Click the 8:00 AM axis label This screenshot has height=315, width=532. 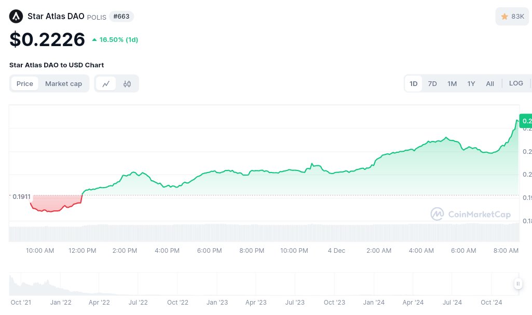pyautogui.click(x=506, y=251)
